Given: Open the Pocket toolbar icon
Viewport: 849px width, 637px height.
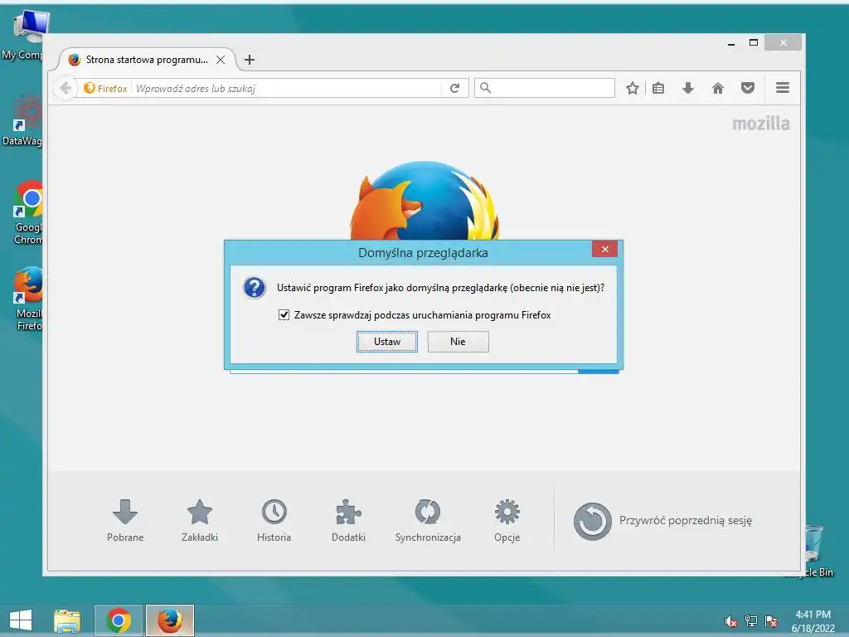Looking at the screenshot, I should click(x=748, y=88).
